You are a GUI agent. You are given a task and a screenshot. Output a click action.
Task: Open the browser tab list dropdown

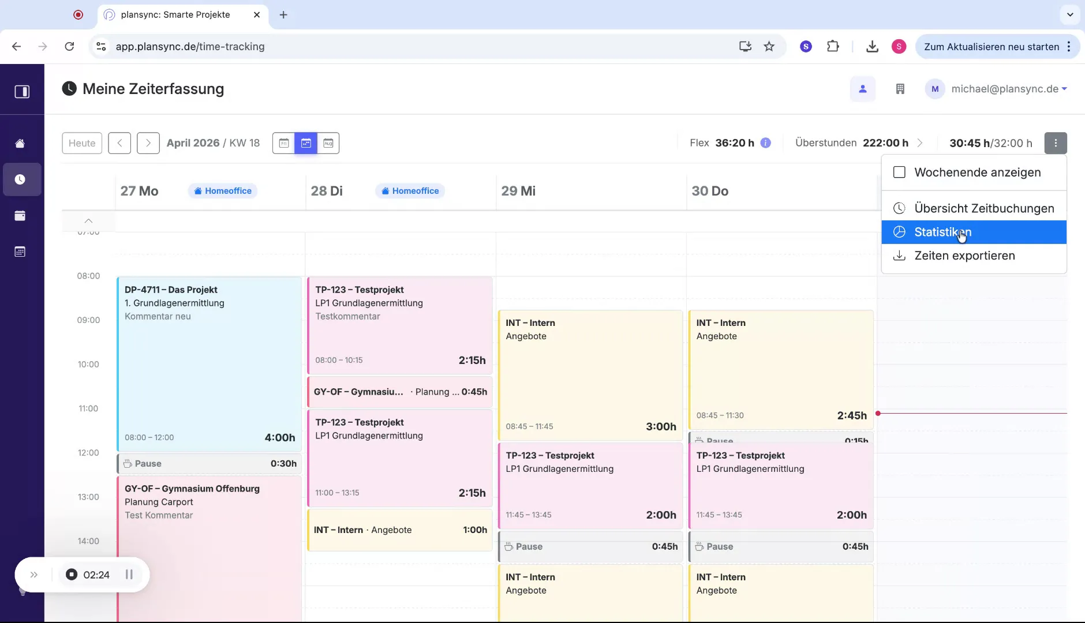point(1070,15)
